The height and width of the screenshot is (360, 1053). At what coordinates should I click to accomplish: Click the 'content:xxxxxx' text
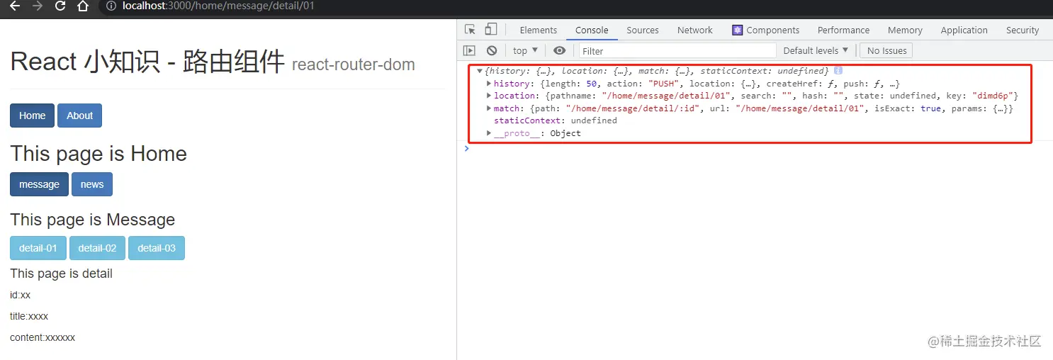pos(43,337)
